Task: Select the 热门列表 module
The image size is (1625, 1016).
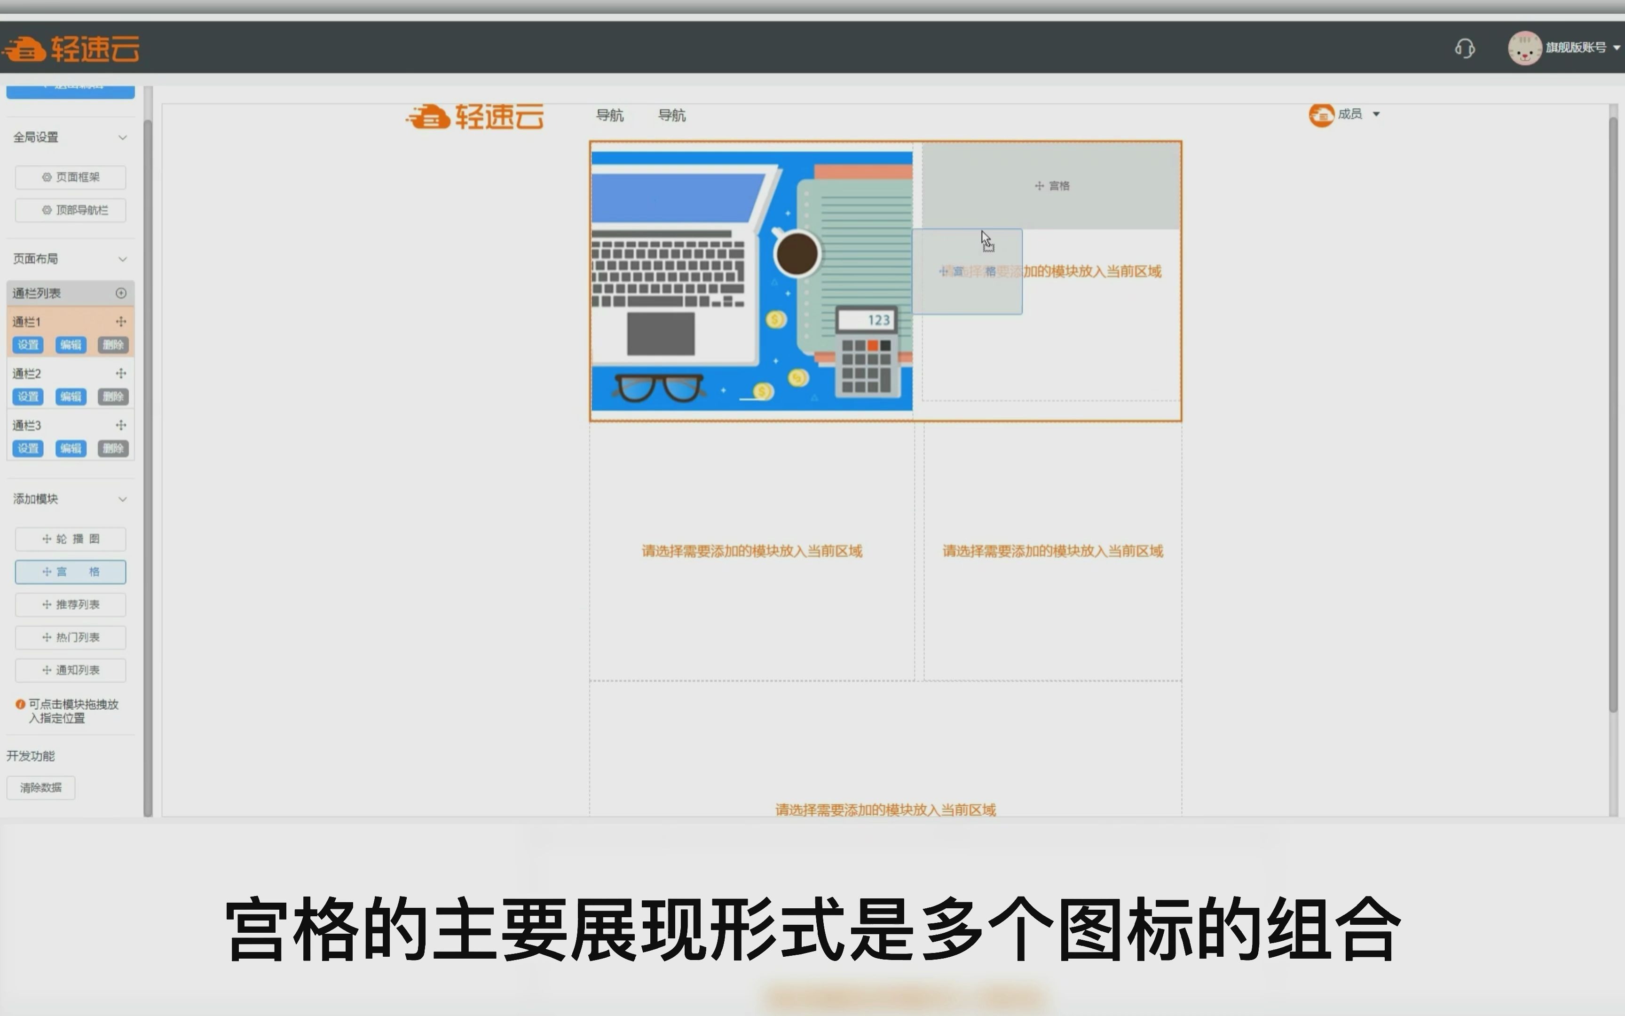Action: coord(71,637)
